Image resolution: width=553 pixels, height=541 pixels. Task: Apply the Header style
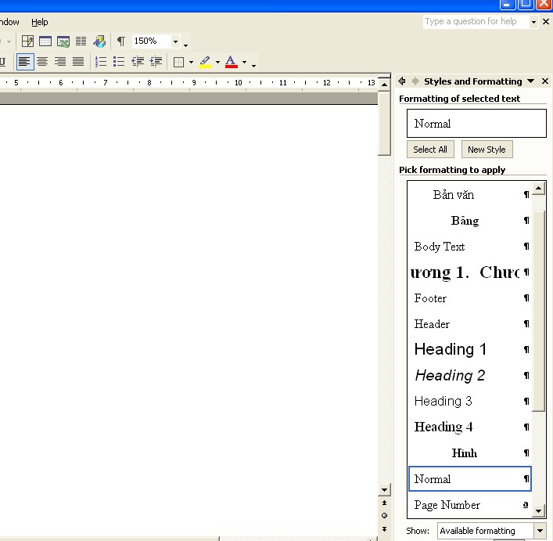(x=470, y=324)
